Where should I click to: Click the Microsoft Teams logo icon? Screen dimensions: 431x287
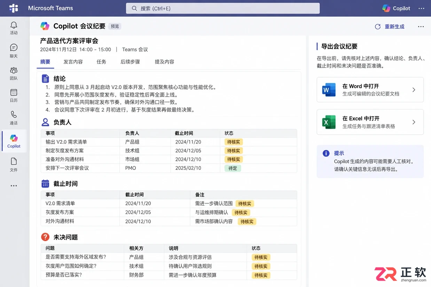(x=14, y=8)
